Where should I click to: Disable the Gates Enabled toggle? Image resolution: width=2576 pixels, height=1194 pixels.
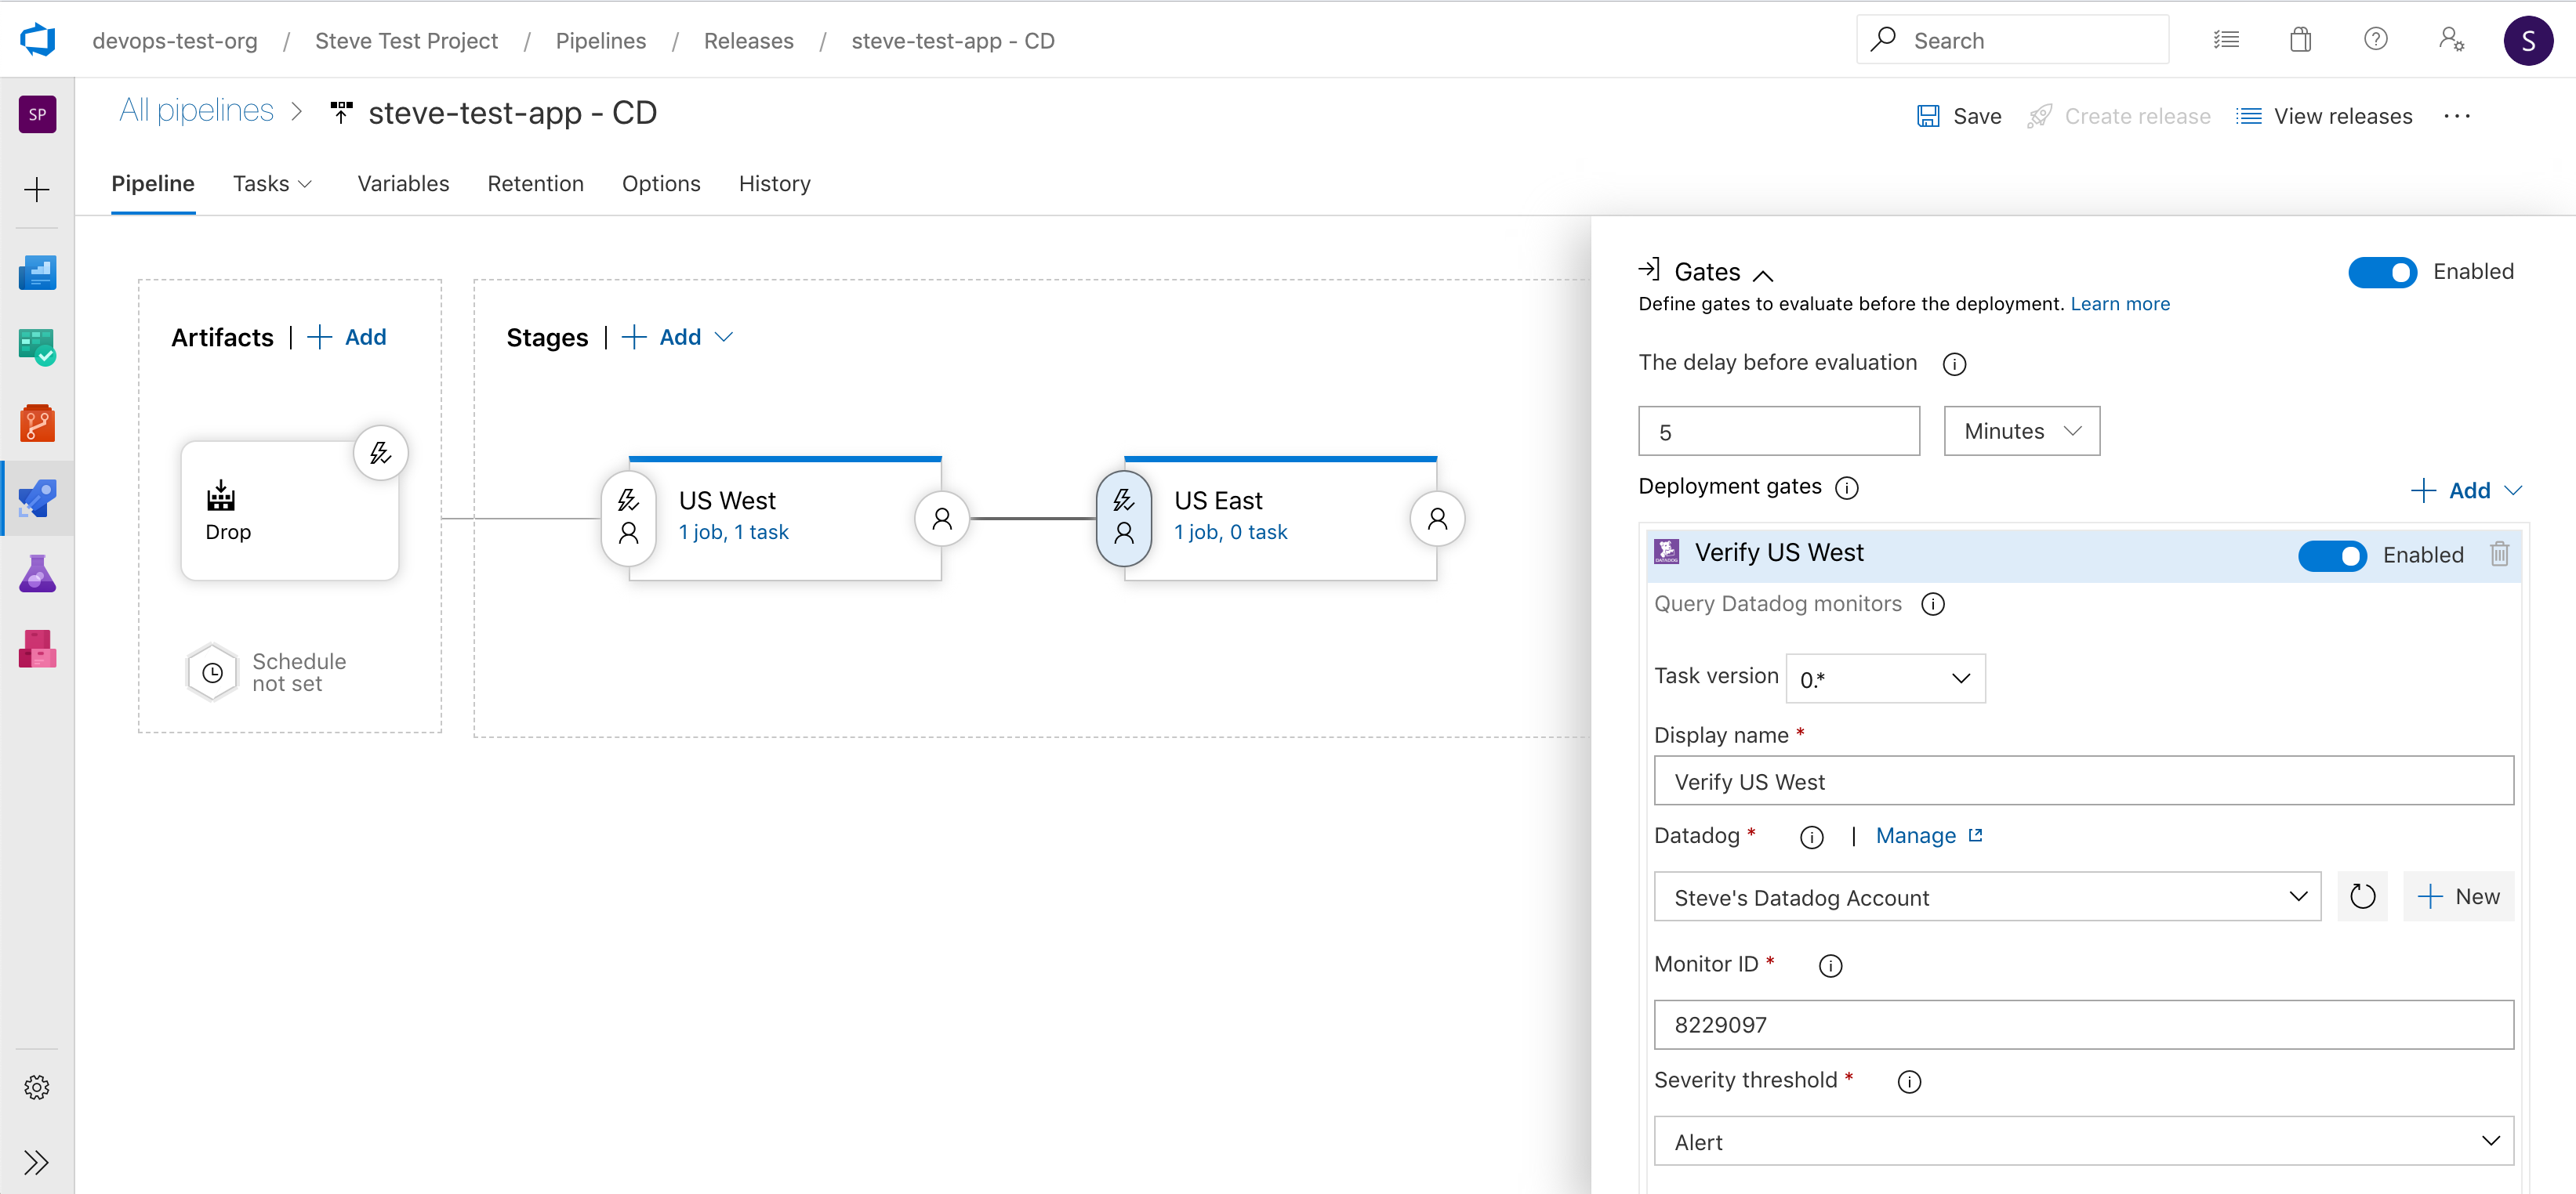pos(2382,271)
